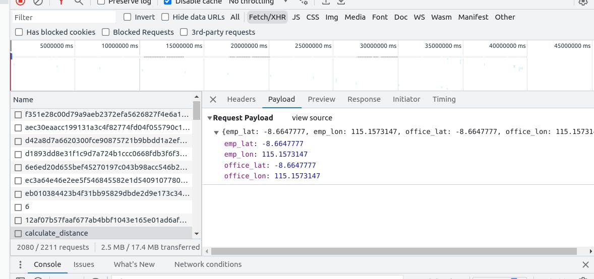Select the Payload tab
The width and height of the screenshot is (594, 279).
(281, 99)
